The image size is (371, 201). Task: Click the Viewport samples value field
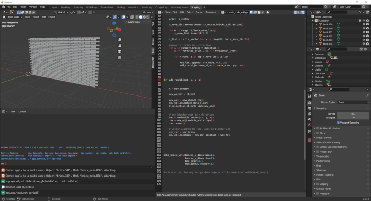(x=353, y=118)
